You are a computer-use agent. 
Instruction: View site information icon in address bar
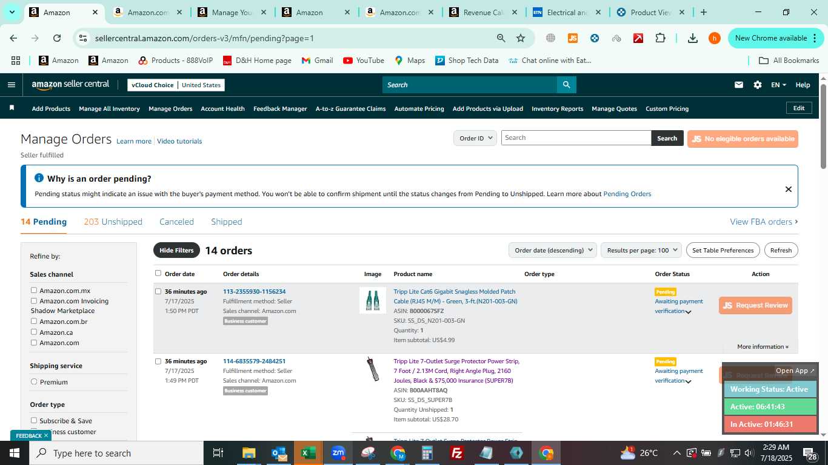coord(83,38)
